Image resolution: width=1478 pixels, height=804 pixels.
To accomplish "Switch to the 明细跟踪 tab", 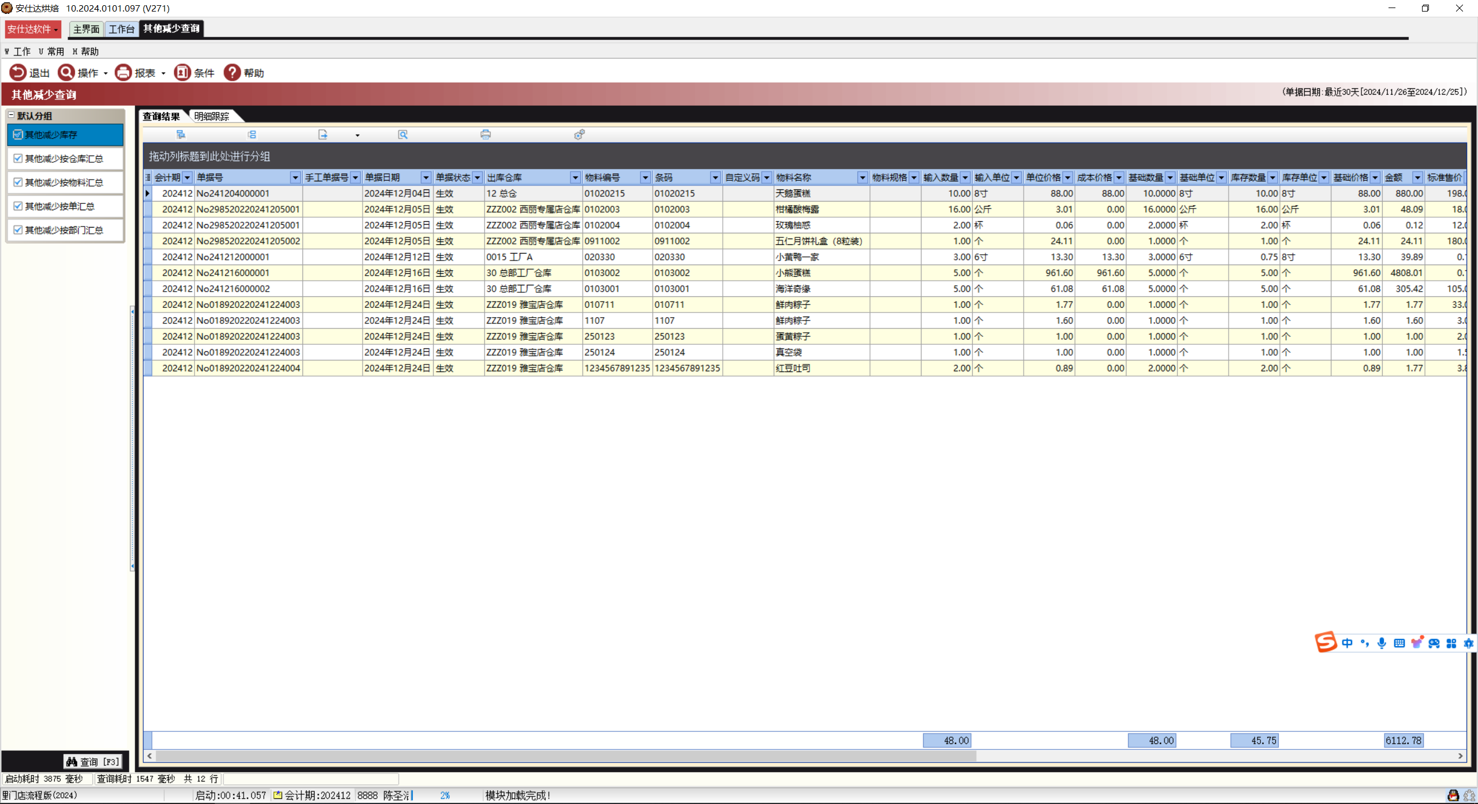I will click(x=212, y=117).
